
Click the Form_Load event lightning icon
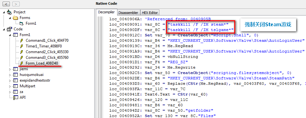pyautogui.click(x=22, y=63)
